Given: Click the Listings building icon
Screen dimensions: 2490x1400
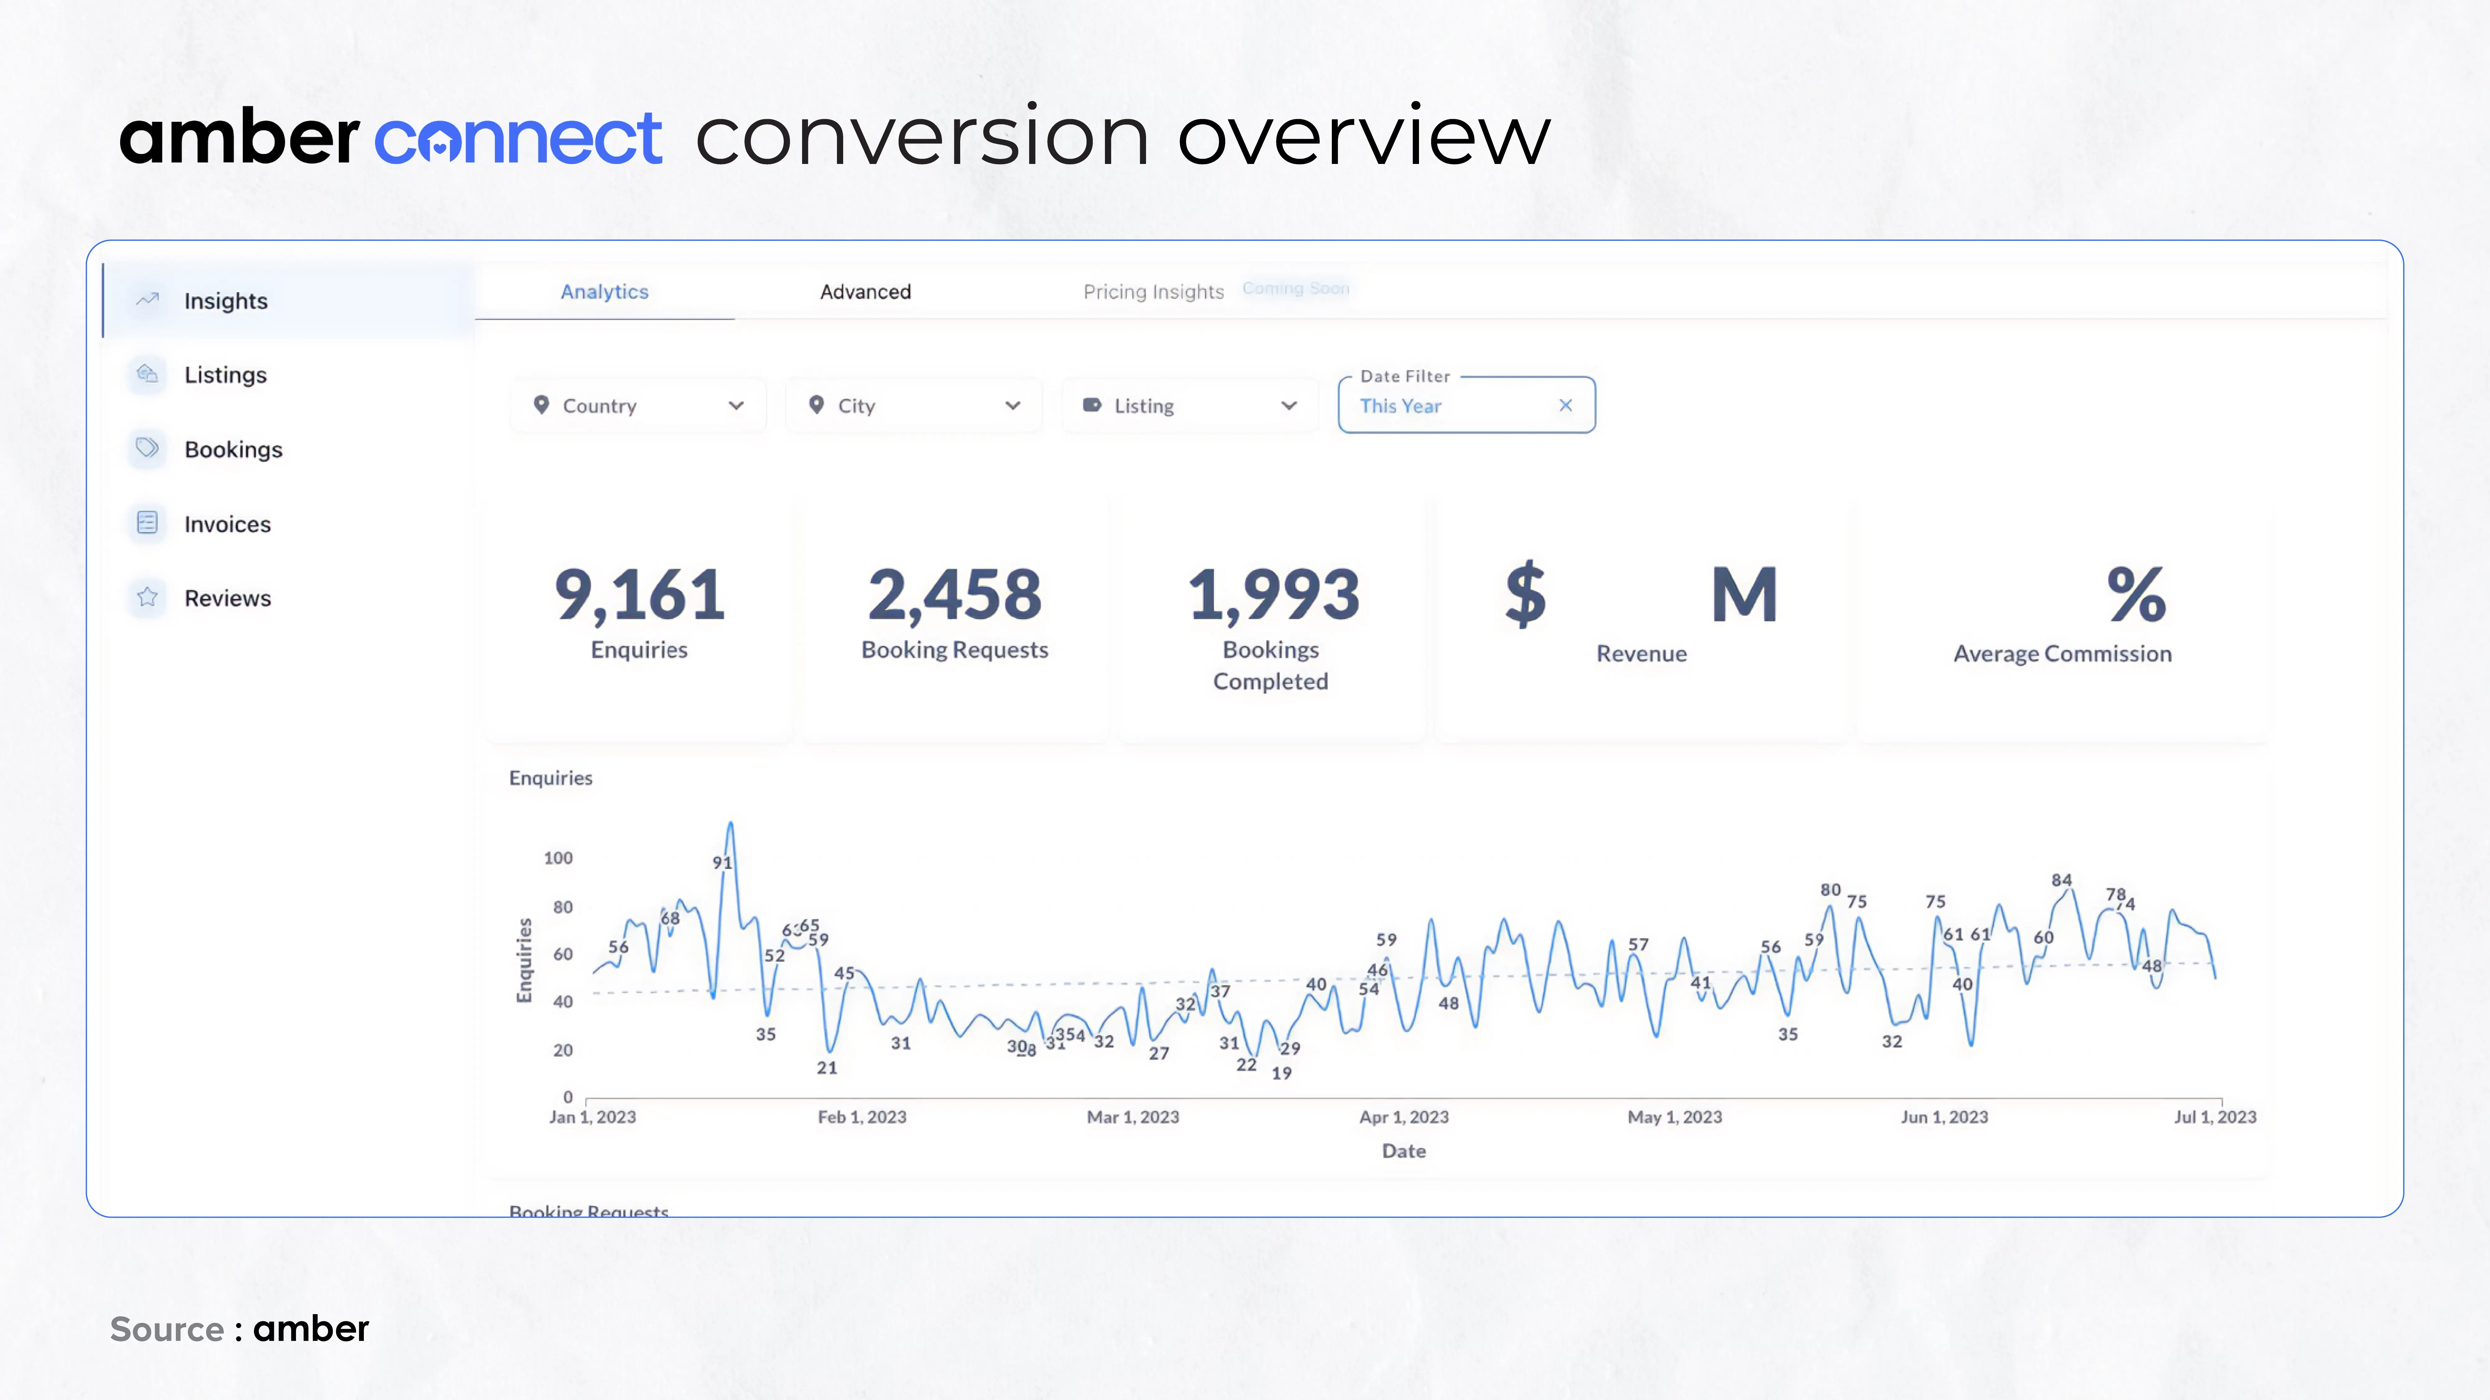Looking at the screenshot, I should [x=147, y=374].
